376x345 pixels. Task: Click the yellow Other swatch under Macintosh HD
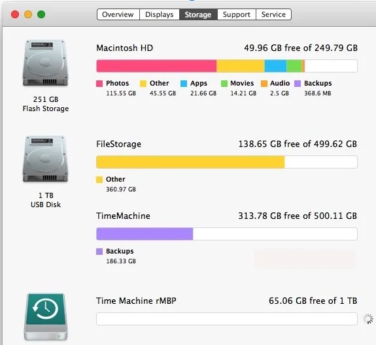(143, 84)
